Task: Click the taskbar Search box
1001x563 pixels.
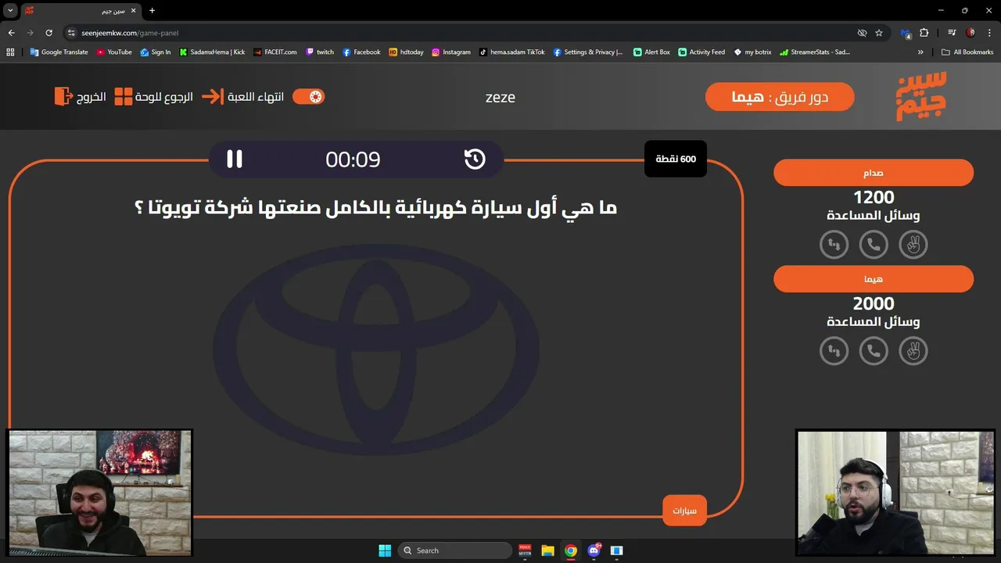Action: (x=454, y=550)
